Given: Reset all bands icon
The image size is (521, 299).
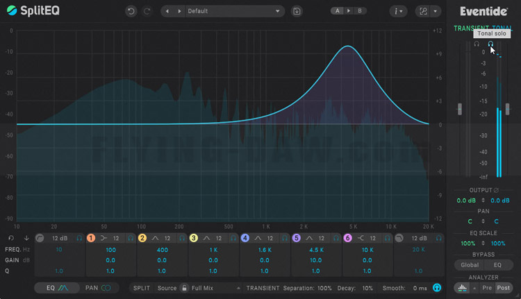Looking at the screenshot, I should (11, 238).
